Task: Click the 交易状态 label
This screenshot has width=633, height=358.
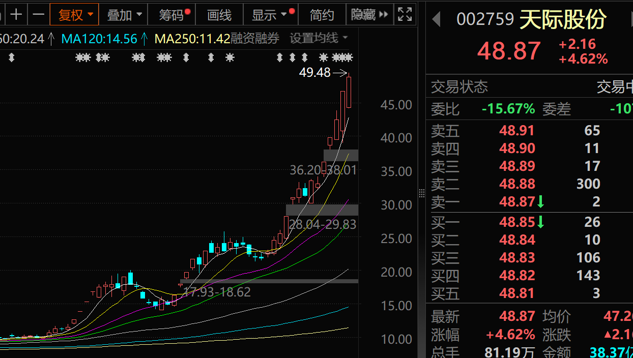Action: click(459, 87)
